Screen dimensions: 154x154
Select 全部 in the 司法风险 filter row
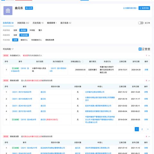pyautogui.click(x=15, y=40)
